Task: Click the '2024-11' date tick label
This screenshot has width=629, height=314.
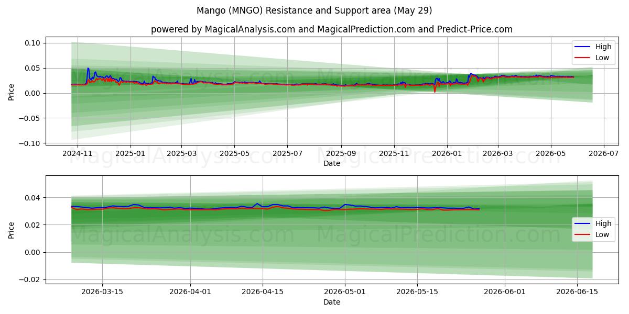Action: pos(78,153)
